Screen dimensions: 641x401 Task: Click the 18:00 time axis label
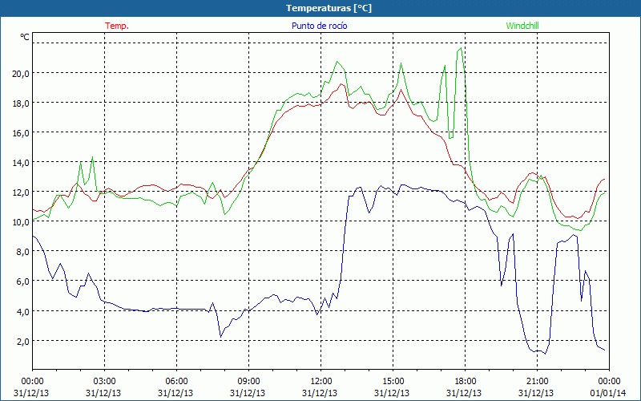[466, 382]
